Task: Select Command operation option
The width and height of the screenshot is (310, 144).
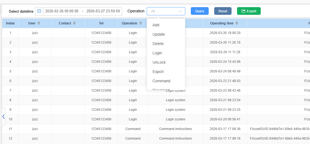Action: point(161,81)
